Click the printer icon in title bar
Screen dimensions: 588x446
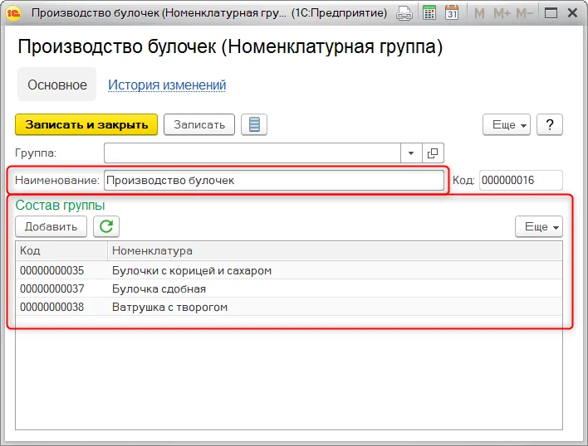[404, 13]
